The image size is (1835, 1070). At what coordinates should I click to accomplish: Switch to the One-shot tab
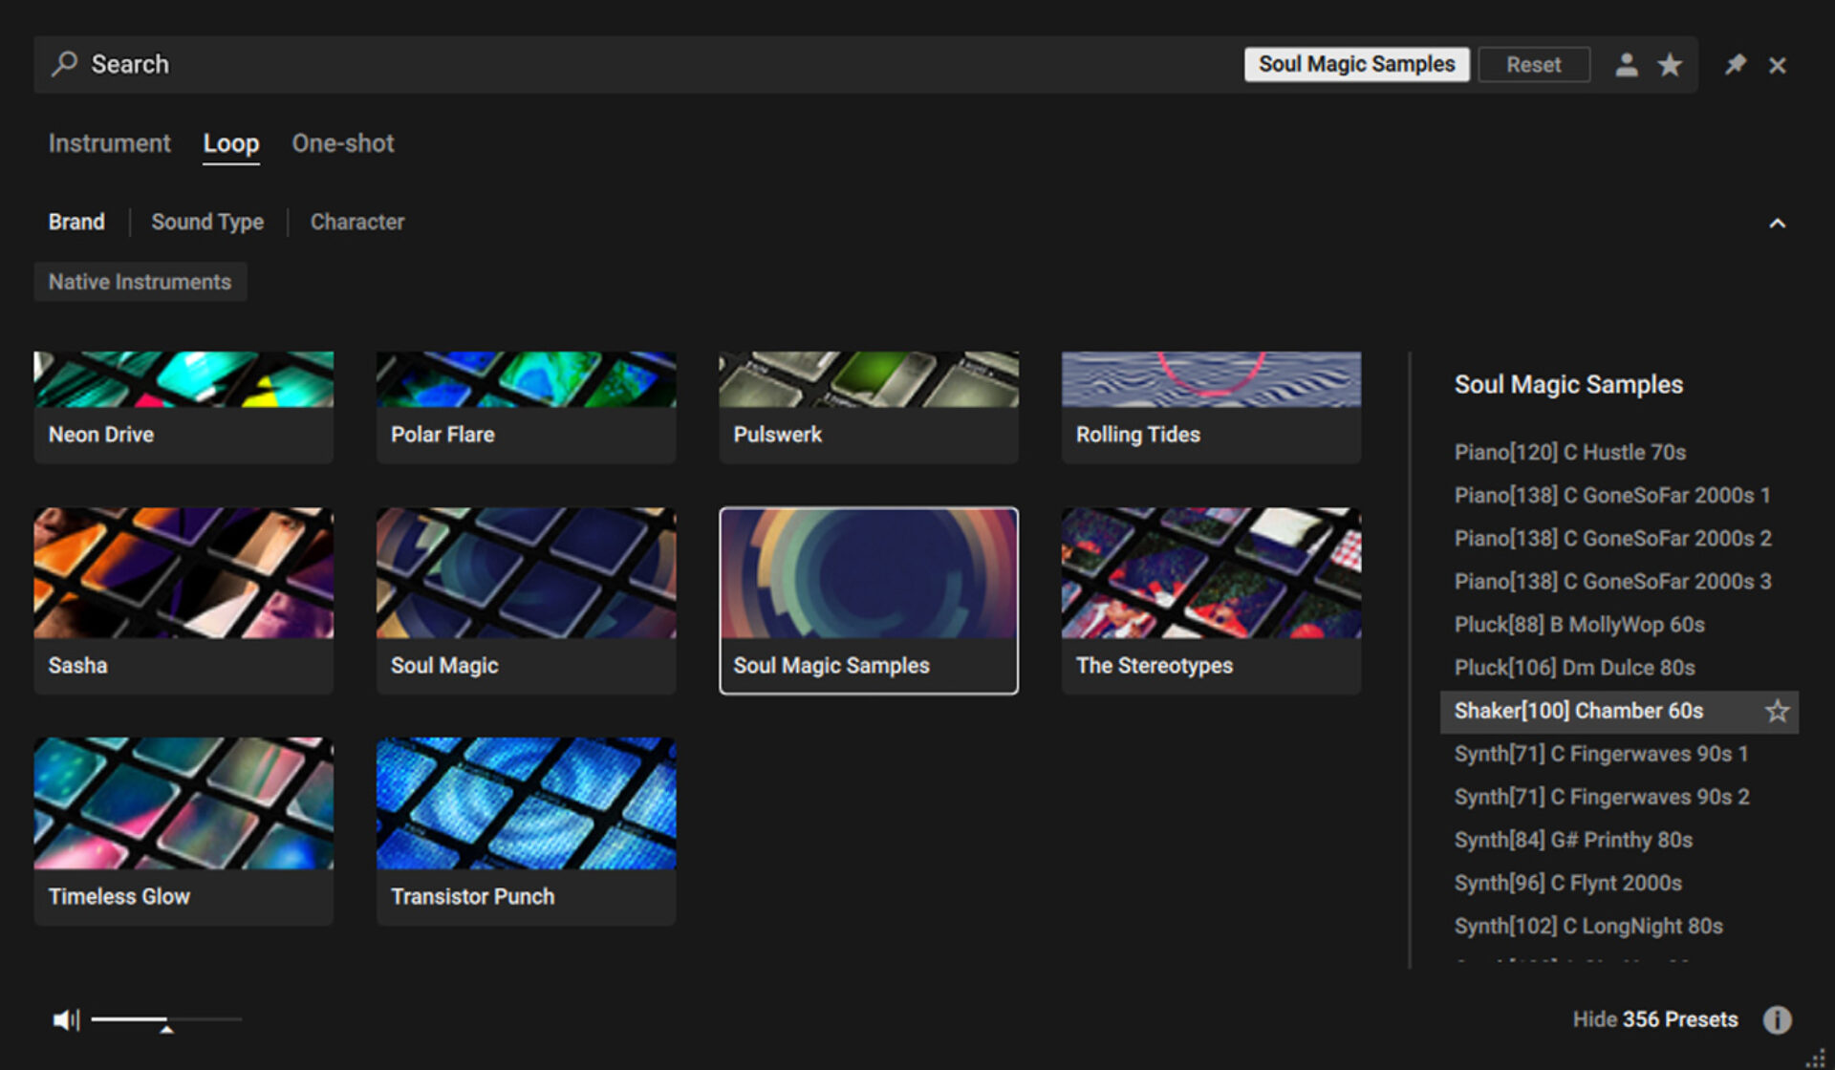(x=342, y=143)
